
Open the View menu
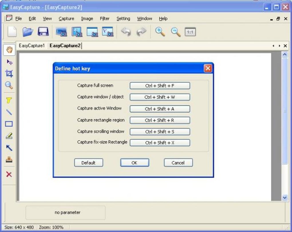tap(47, 19)
